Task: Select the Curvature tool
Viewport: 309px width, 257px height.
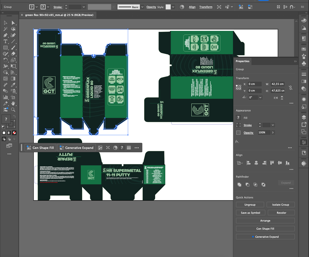Action: point(13,35)
